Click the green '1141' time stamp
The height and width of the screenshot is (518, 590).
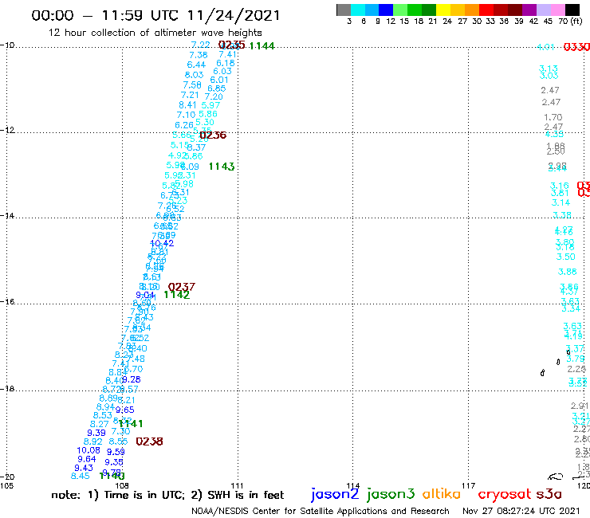pyautogui.click(x=131, y=424)
